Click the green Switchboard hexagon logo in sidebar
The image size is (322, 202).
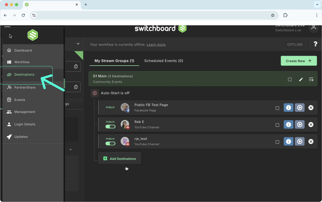(33, 35)
